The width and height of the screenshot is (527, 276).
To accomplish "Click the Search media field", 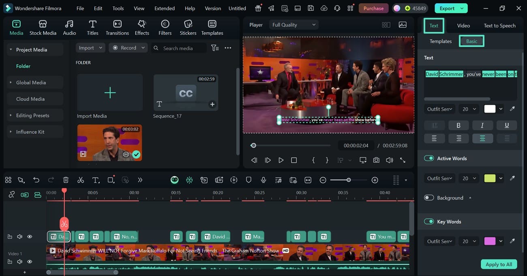I will point(179,48).
